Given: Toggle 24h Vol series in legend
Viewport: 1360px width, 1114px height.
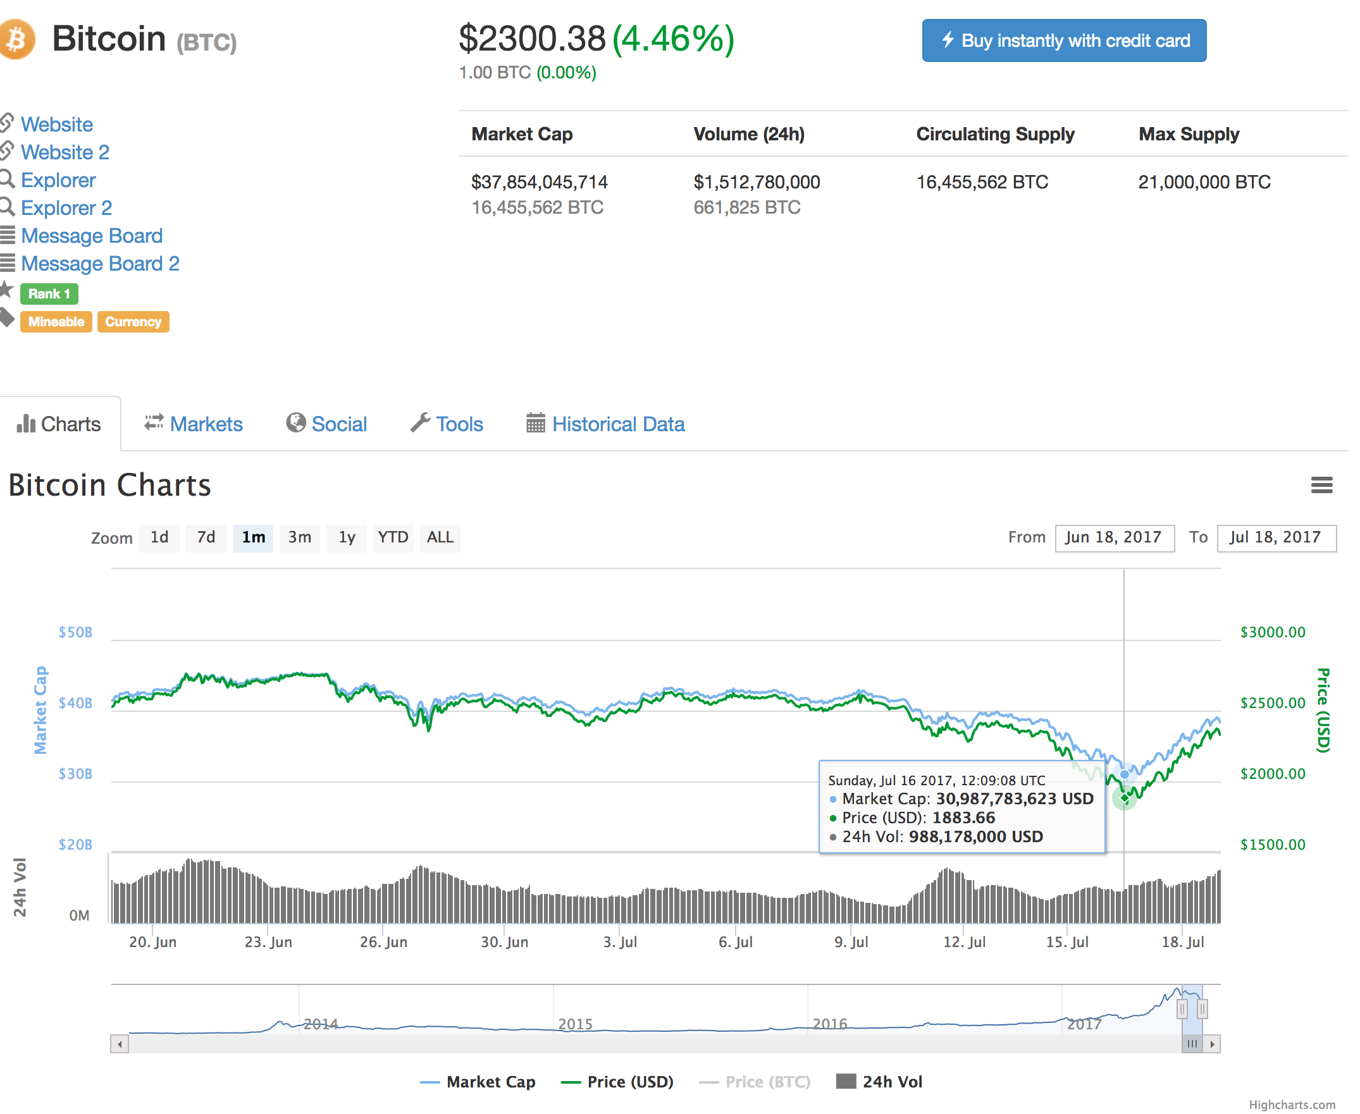Looking at the screenshot, I should coord(879,1082).
